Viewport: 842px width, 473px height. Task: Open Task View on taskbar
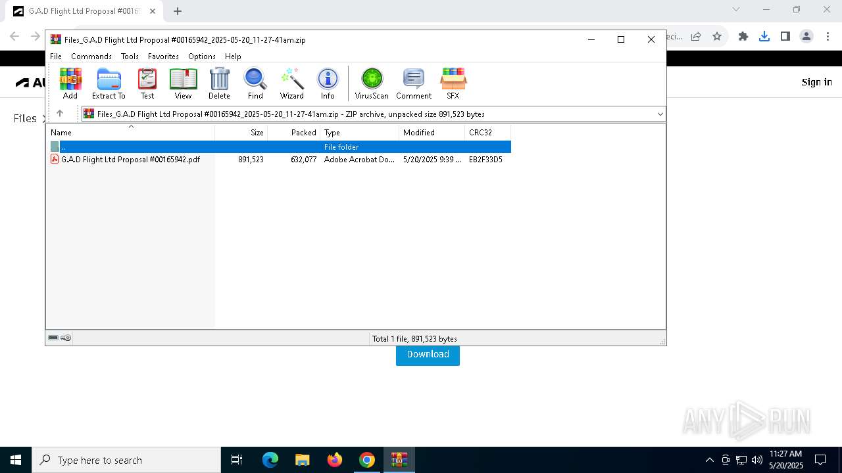(x=237, y=460)
